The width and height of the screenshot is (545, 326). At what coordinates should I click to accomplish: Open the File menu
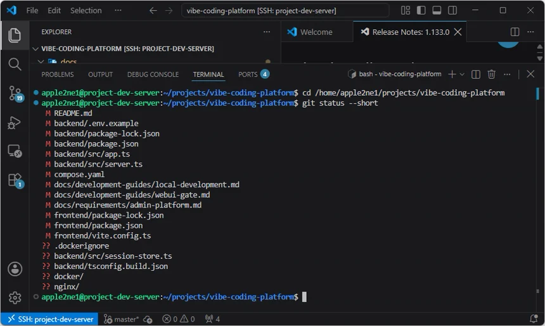coord(32,10)
